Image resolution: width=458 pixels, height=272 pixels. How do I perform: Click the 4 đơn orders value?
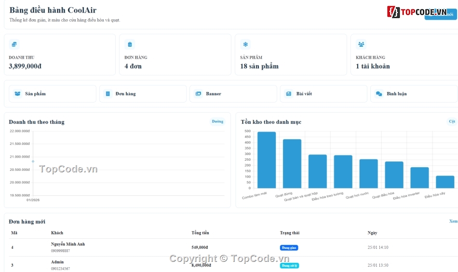coord(133,66)
